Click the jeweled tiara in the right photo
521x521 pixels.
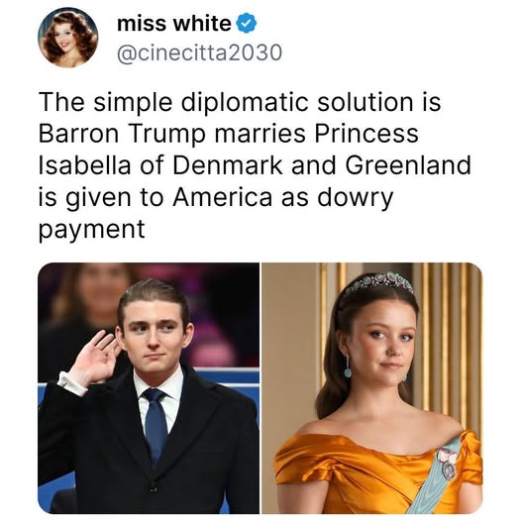pyautogui.click(x=377, y=283)
